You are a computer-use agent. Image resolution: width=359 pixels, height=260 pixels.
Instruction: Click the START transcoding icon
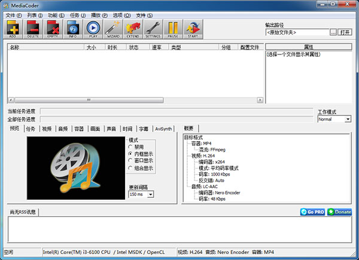[193, 28]
